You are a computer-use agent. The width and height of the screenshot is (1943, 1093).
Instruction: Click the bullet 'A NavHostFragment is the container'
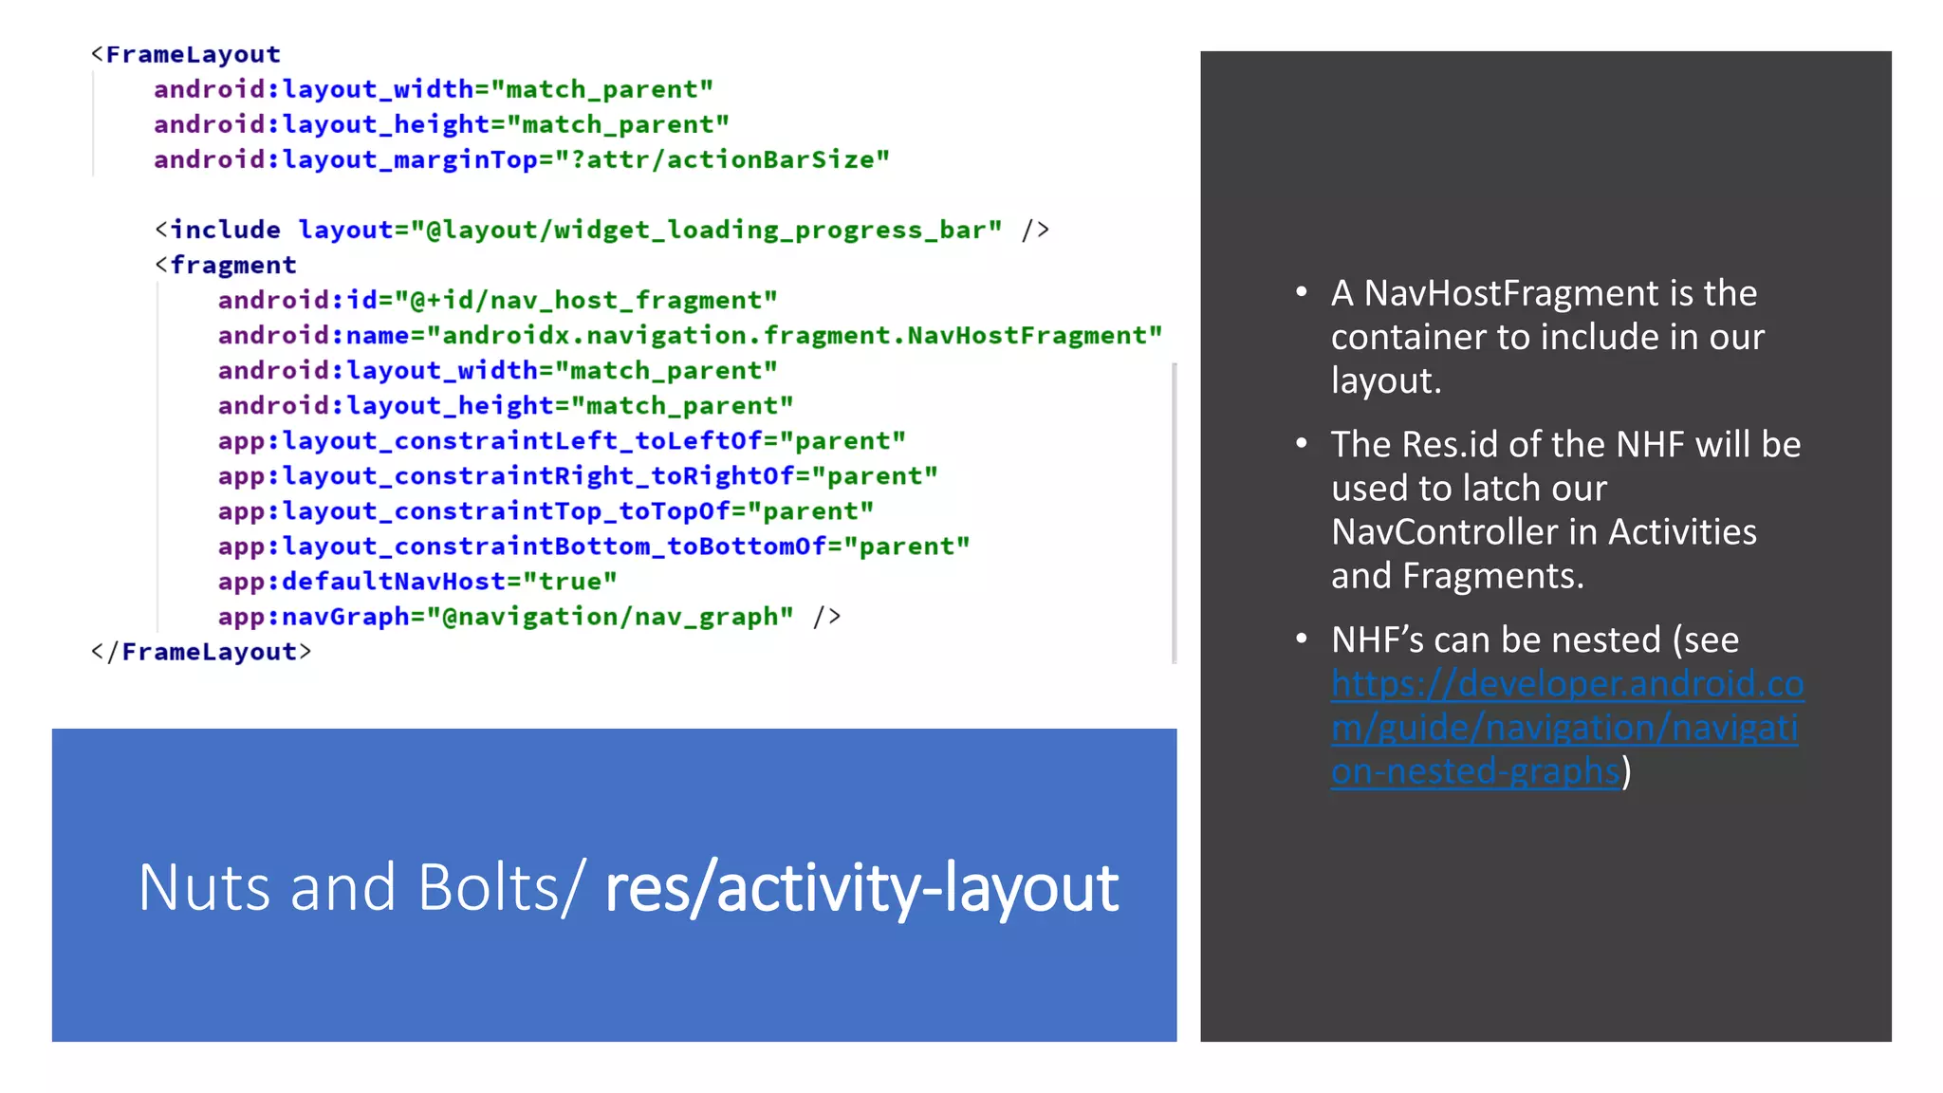(1547, 337)
